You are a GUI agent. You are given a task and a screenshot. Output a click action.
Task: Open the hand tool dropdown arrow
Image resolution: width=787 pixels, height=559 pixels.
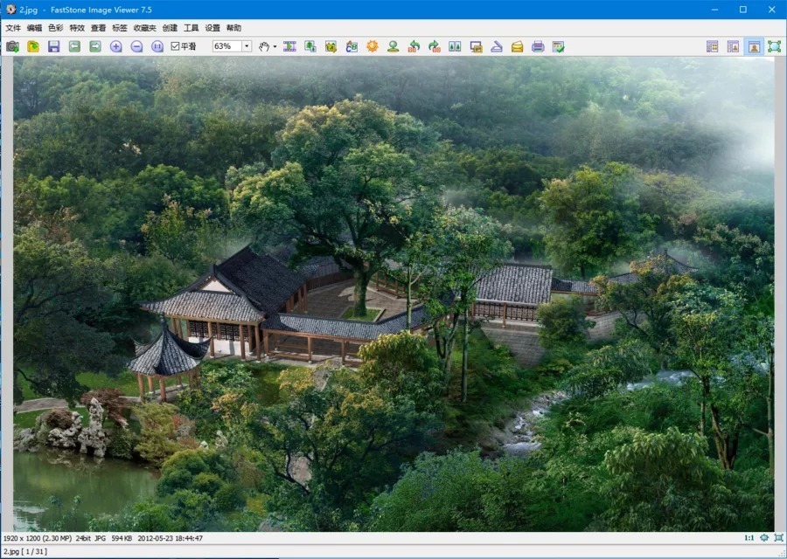tap(275, 46)
